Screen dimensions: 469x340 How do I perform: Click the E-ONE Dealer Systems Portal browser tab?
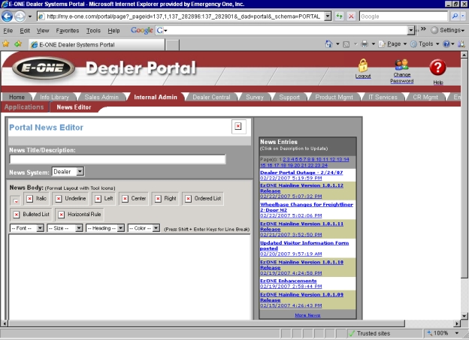97,44
